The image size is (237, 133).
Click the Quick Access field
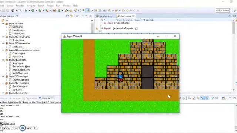point(223,10)
